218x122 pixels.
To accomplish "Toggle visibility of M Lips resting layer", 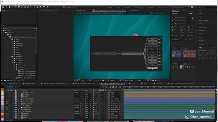I will coord(7,104).
